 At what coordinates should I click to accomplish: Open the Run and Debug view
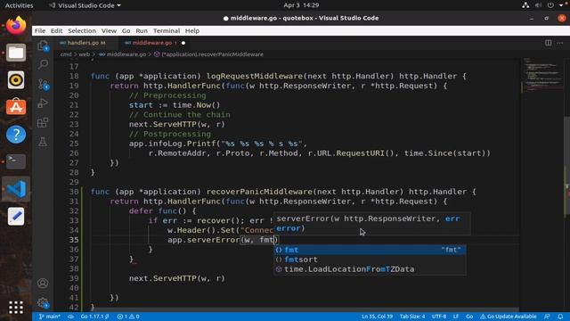(x=43, y=103)
